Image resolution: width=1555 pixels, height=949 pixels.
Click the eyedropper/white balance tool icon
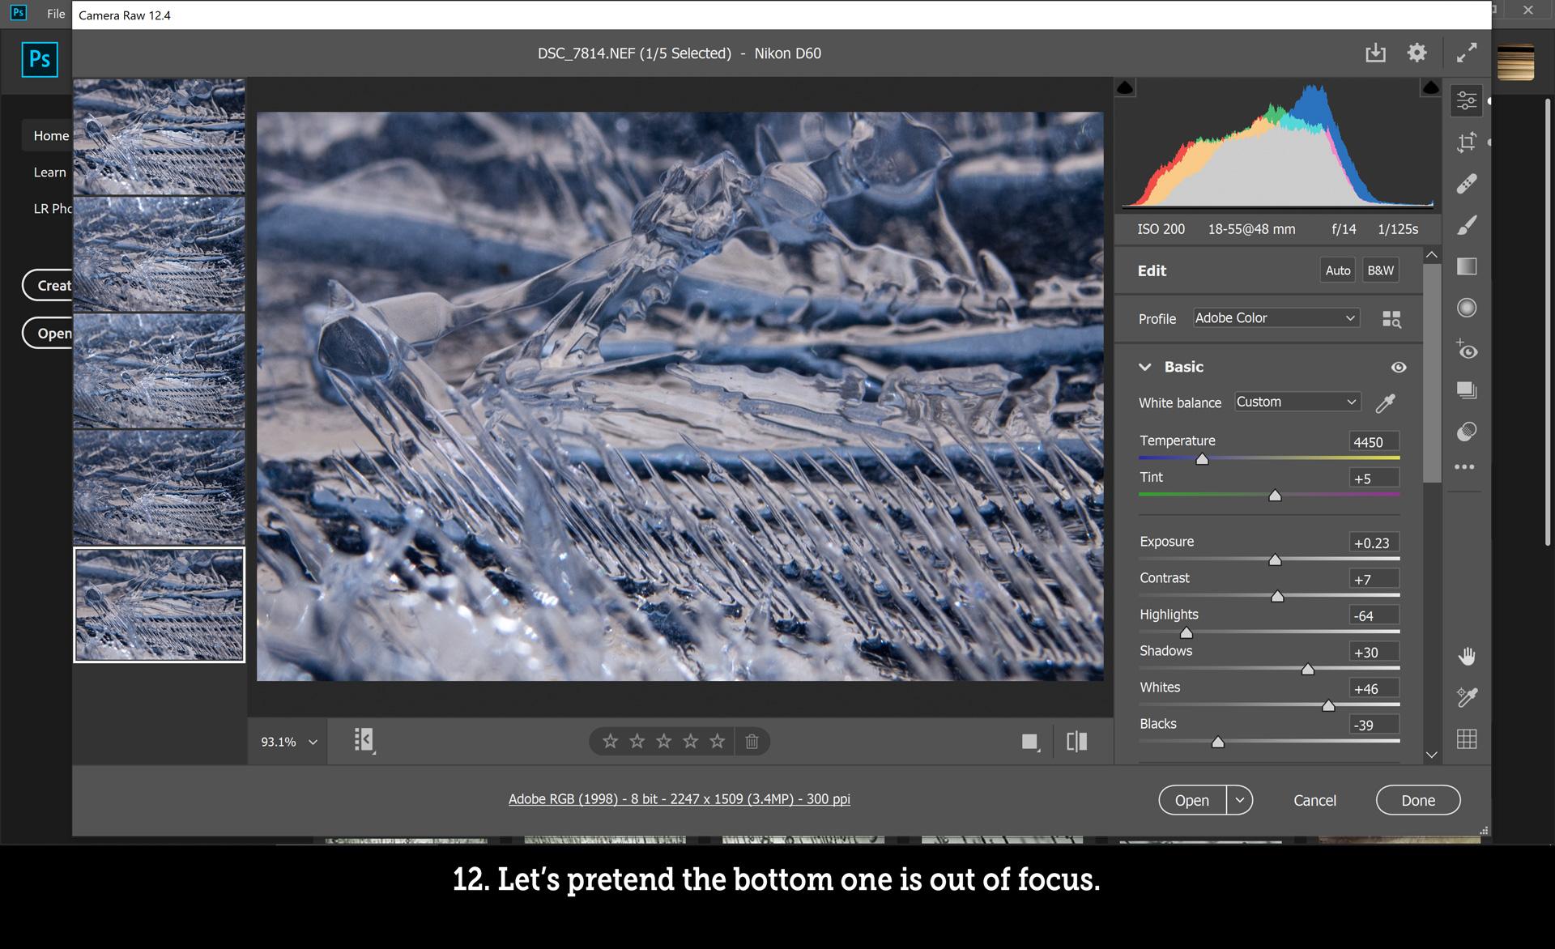1387,401
